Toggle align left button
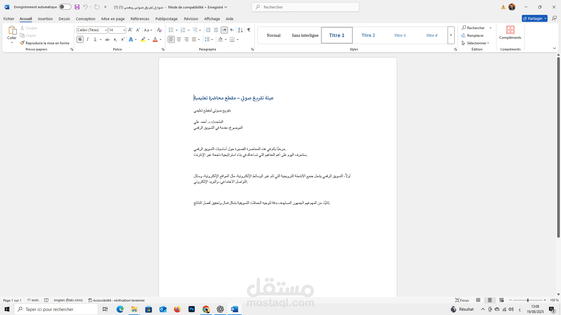 pyautogui.click(x=171, y=39)
